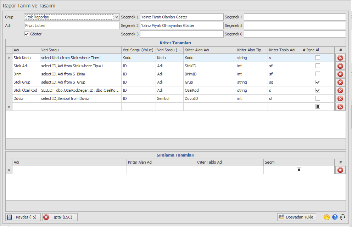
Task: Delete the Stok Adı criteria row
Action: click(x=340, y=66)
